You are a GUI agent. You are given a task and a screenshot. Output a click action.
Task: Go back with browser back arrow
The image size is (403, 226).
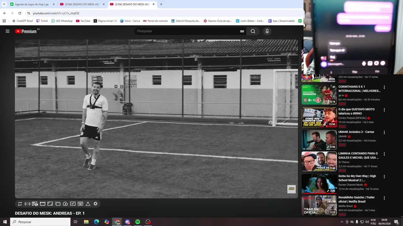click(4, 13)
